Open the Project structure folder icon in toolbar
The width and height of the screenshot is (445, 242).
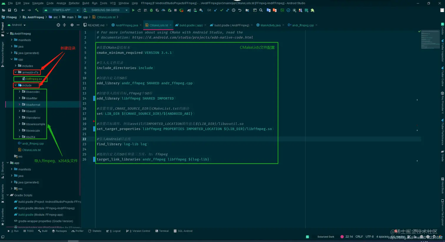point(247,10)
